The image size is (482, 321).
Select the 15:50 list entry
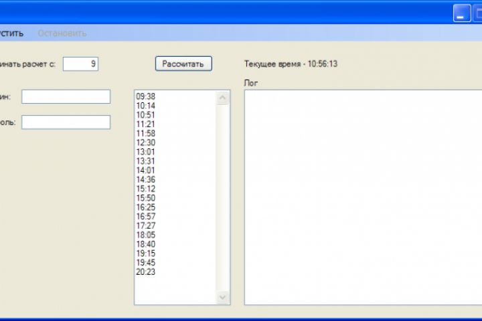[x=146, y=198]
